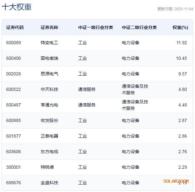Open the 工业 link in 国电南瑞 row
The width and height of the screenshot is (195, 192).
pos(82,58)
